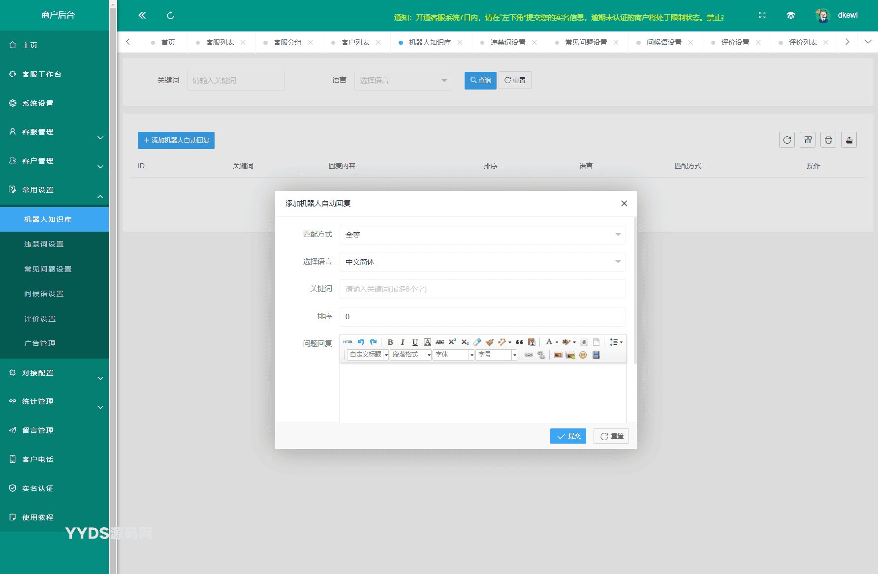878x574 pixels.
Task: Click paste as plain text icon
Action: 532,342
